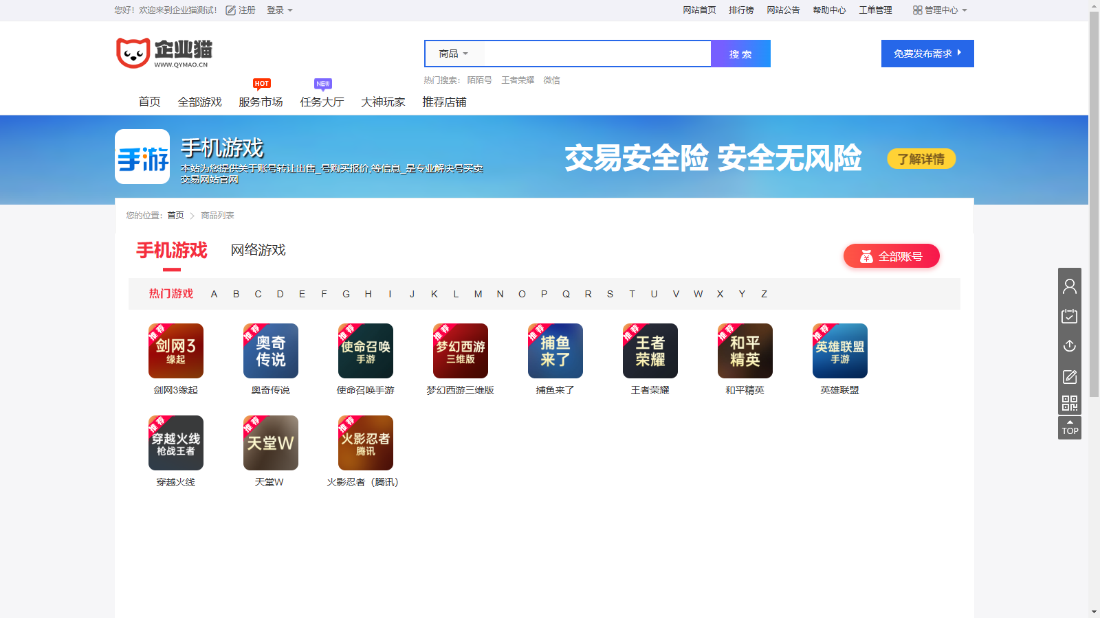Open 了解详情 on the safety banner
The height and width of the screenshot is (618, 1100).
tap(921, 159)
